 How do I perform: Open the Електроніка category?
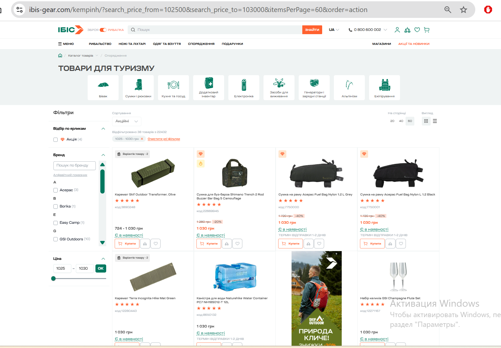click(x=244, y=87)
